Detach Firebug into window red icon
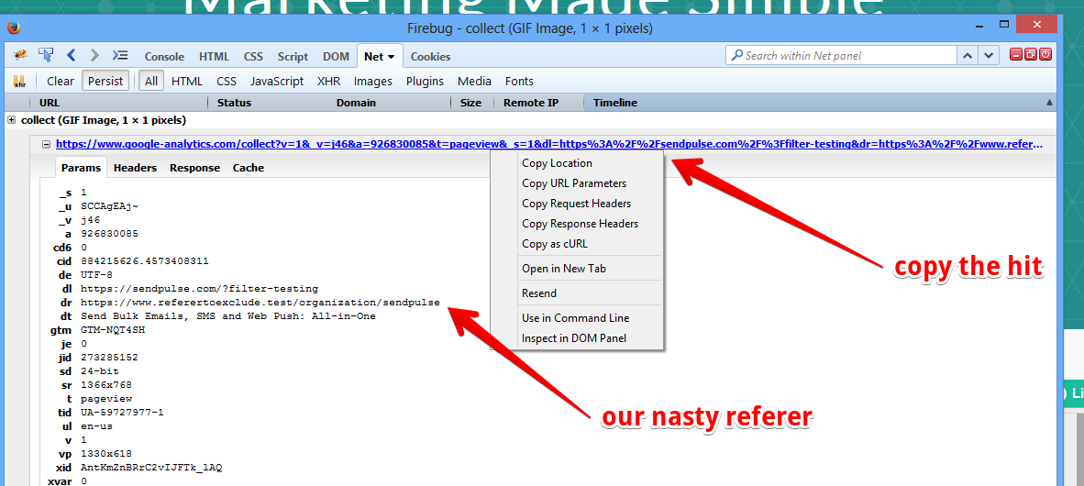 point(1031,55)
